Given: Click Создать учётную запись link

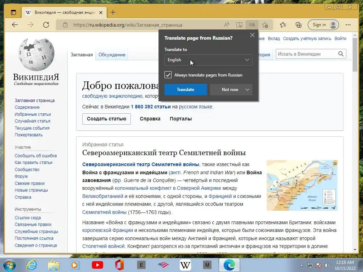Looking at the screenshot, I should [x=307, y=39].
